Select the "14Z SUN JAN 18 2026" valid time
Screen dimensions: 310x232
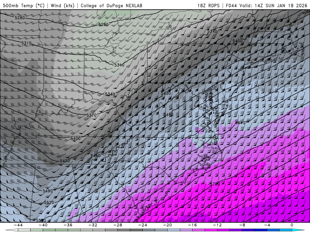[281, 5]
